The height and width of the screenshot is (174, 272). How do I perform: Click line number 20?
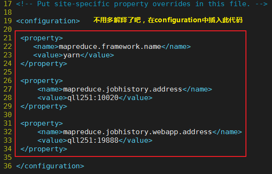tap(8, 29)
